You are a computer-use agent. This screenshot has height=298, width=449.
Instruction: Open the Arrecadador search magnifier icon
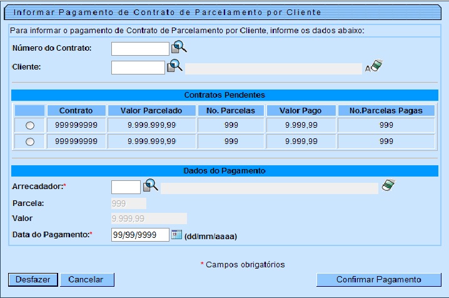(x=150, y=186)
